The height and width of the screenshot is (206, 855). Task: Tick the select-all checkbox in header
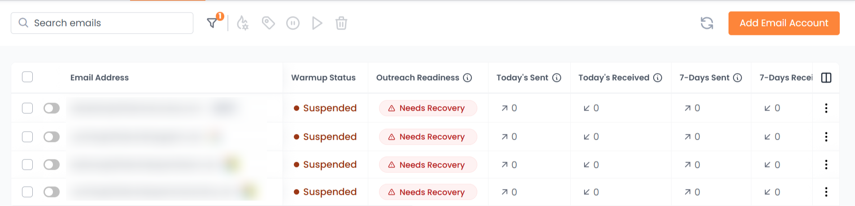(x=27, y=77)
